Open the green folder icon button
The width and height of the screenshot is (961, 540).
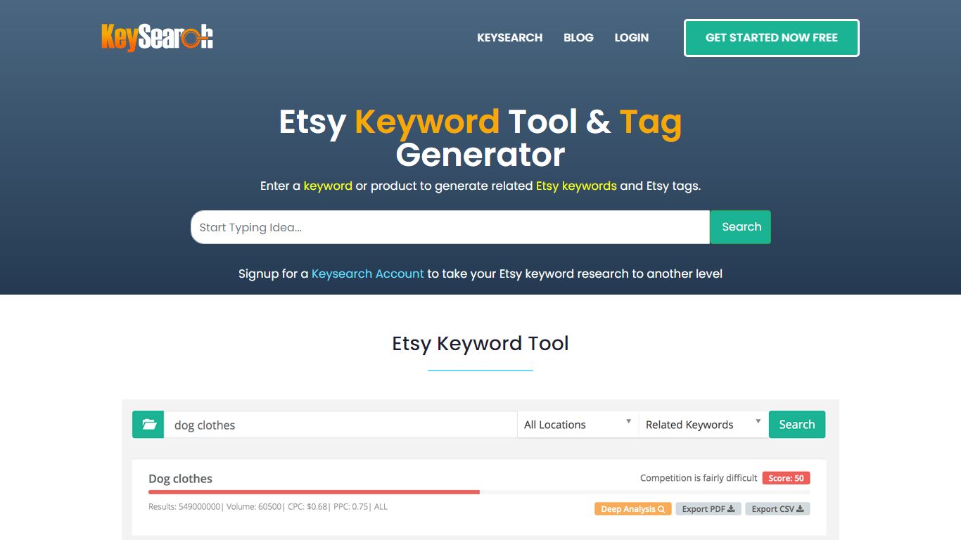pos(148,425)
